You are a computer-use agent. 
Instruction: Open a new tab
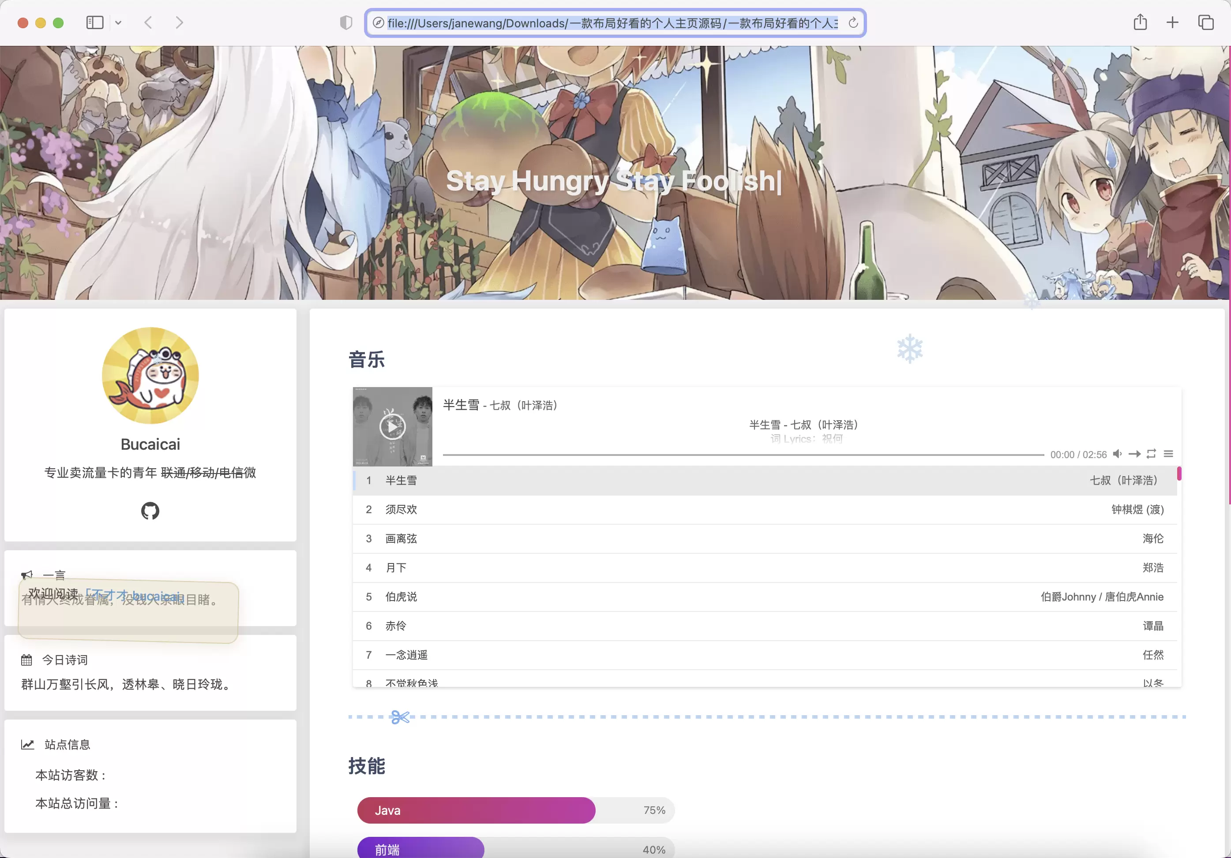(1173, 22)
